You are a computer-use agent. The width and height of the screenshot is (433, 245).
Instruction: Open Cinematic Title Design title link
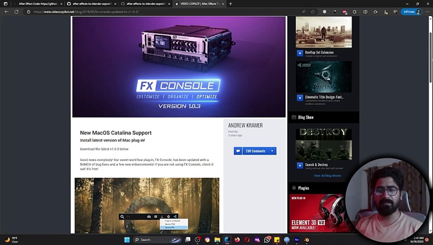tap(324, 97)
